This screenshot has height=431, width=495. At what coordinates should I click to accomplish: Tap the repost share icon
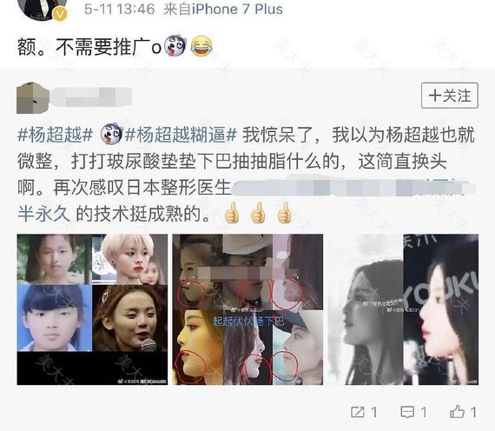coord(358,412)
